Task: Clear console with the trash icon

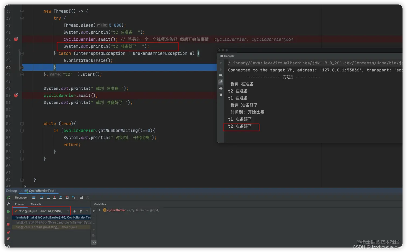Action: pos(221,95)
